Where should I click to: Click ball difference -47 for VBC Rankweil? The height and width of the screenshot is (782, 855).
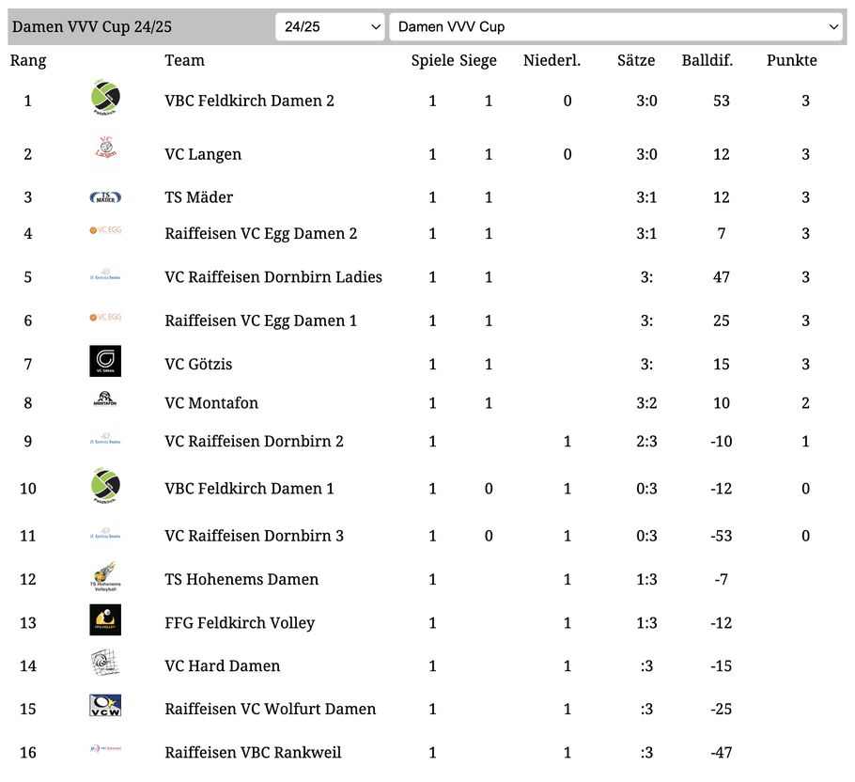click(722, 753)
